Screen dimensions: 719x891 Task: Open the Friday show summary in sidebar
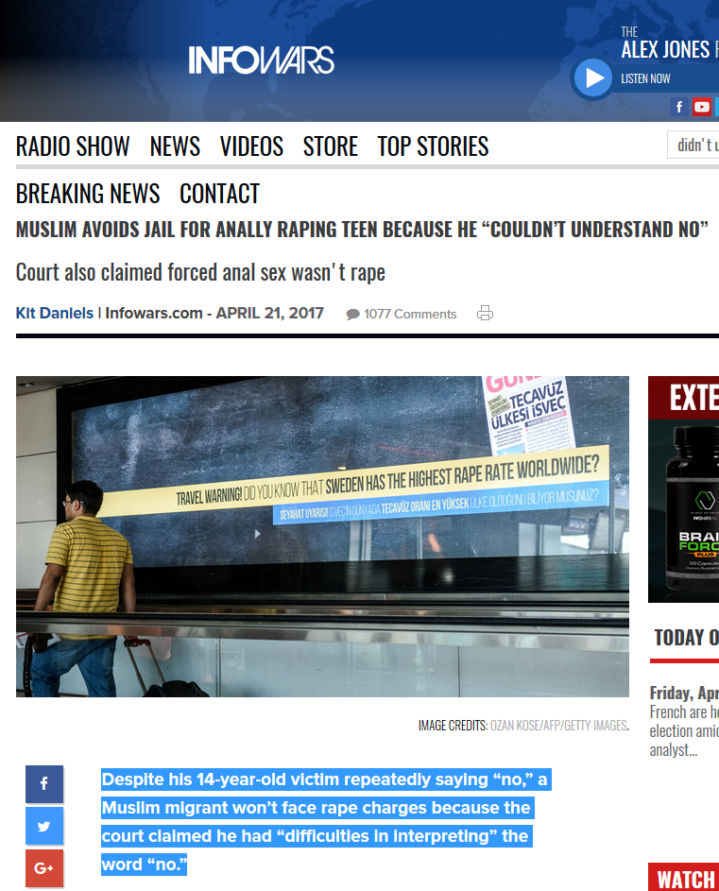(x=684, y=722)
